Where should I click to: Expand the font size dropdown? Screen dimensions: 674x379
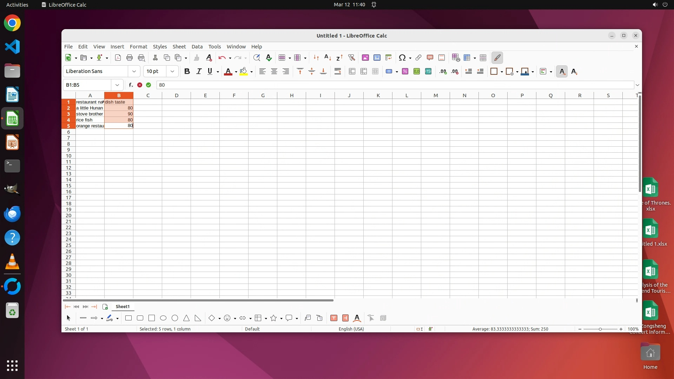172,72
